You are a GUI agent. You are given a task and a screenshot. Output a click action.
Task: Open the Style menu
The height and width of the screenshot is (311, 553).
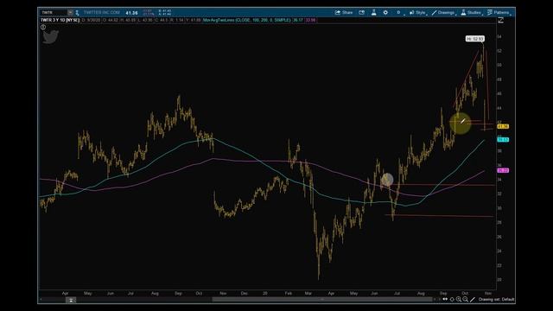(418, 13)
